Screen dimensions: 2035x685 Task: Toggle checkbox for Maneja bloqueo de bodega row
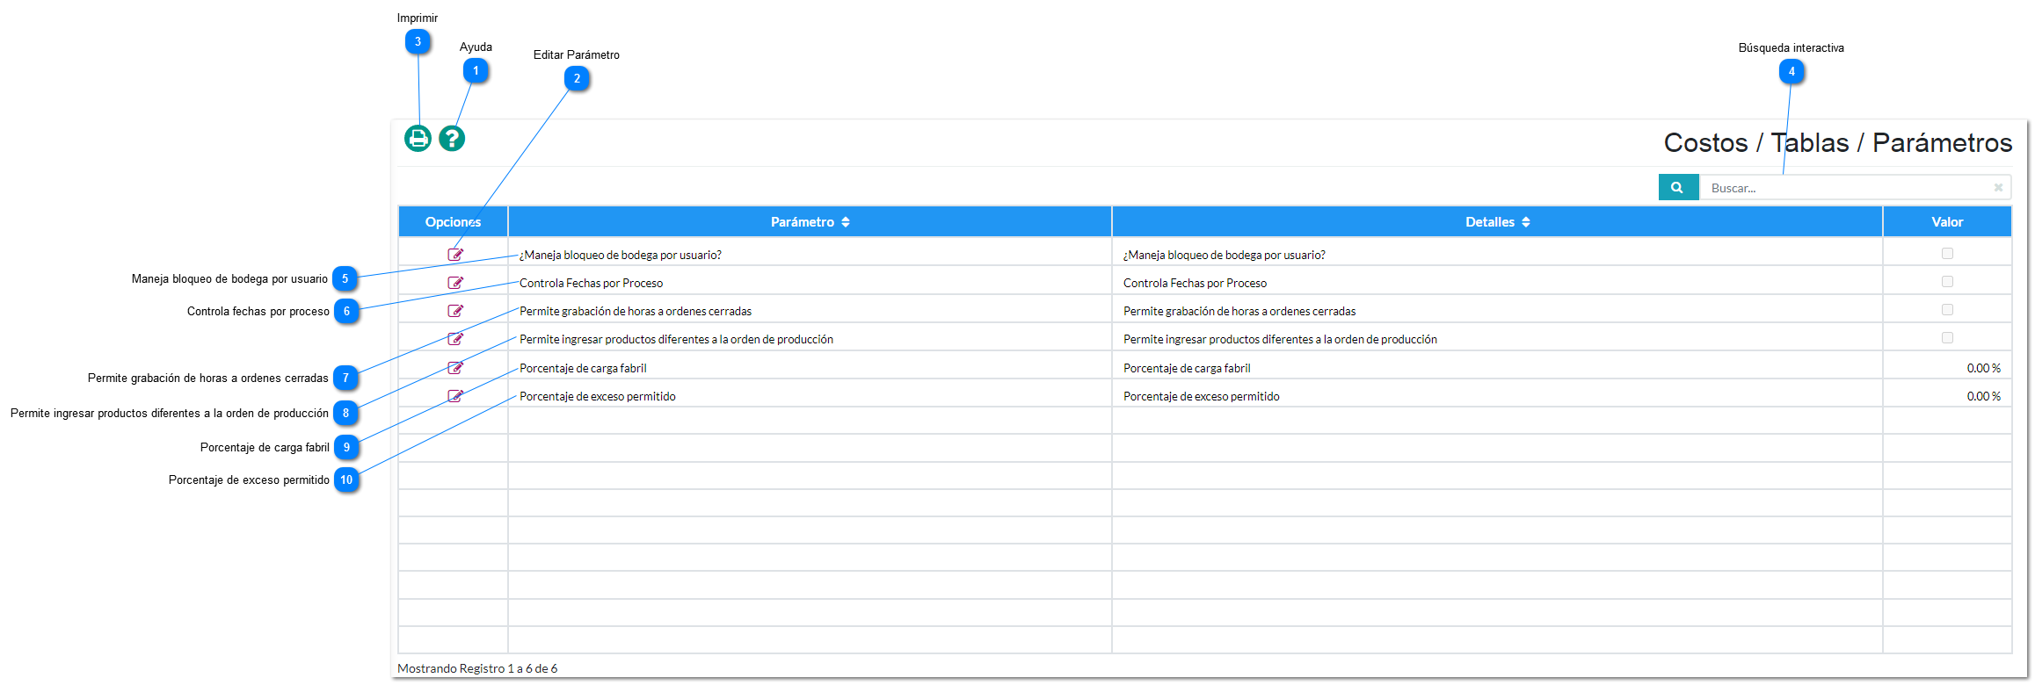pyautogui.click(x=1947, y=254)
